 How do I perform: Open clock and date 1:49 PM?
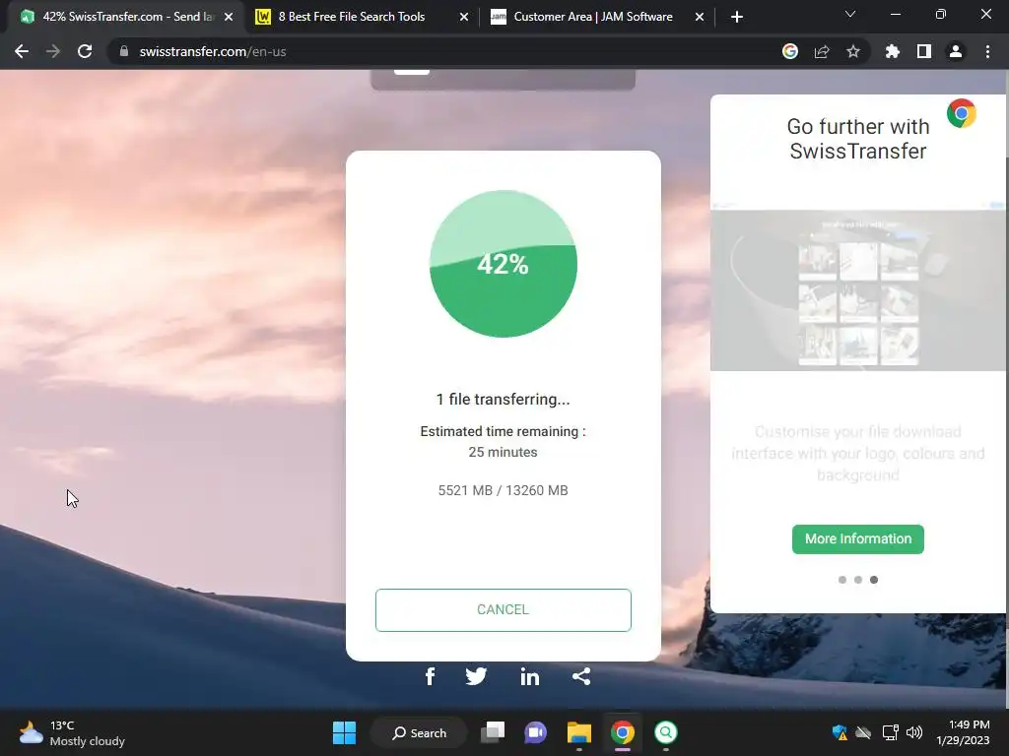[x=963, y=732]
